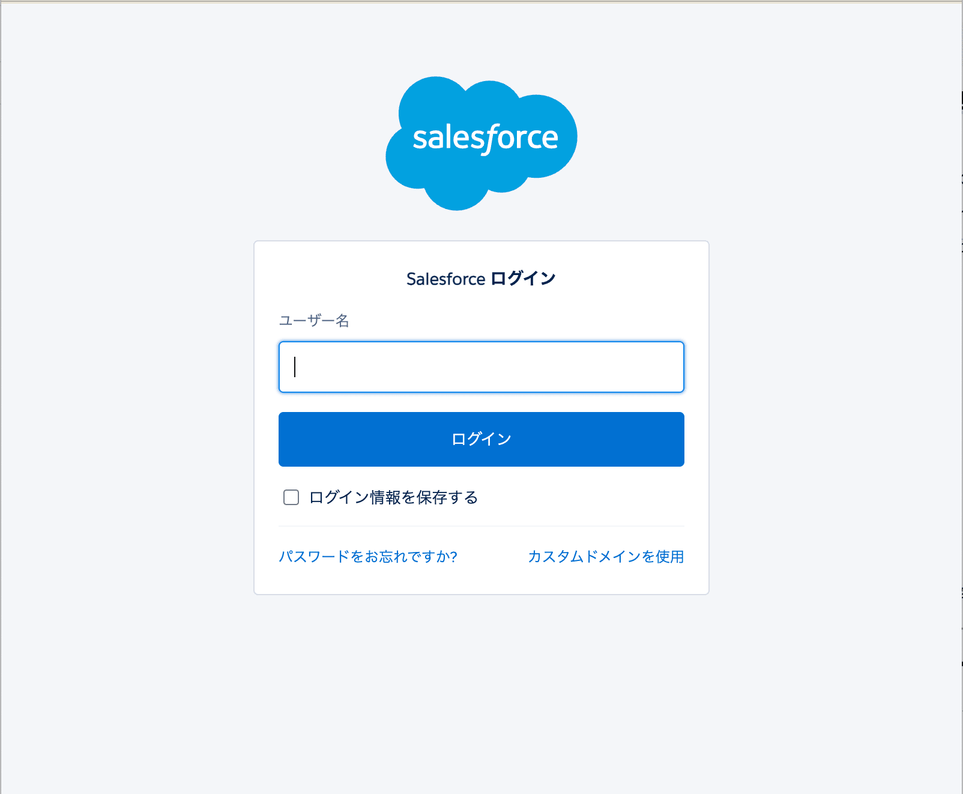The image size is (963, 794).
Task: Click the divider line above the bottom links
Action: coord(481,526)
